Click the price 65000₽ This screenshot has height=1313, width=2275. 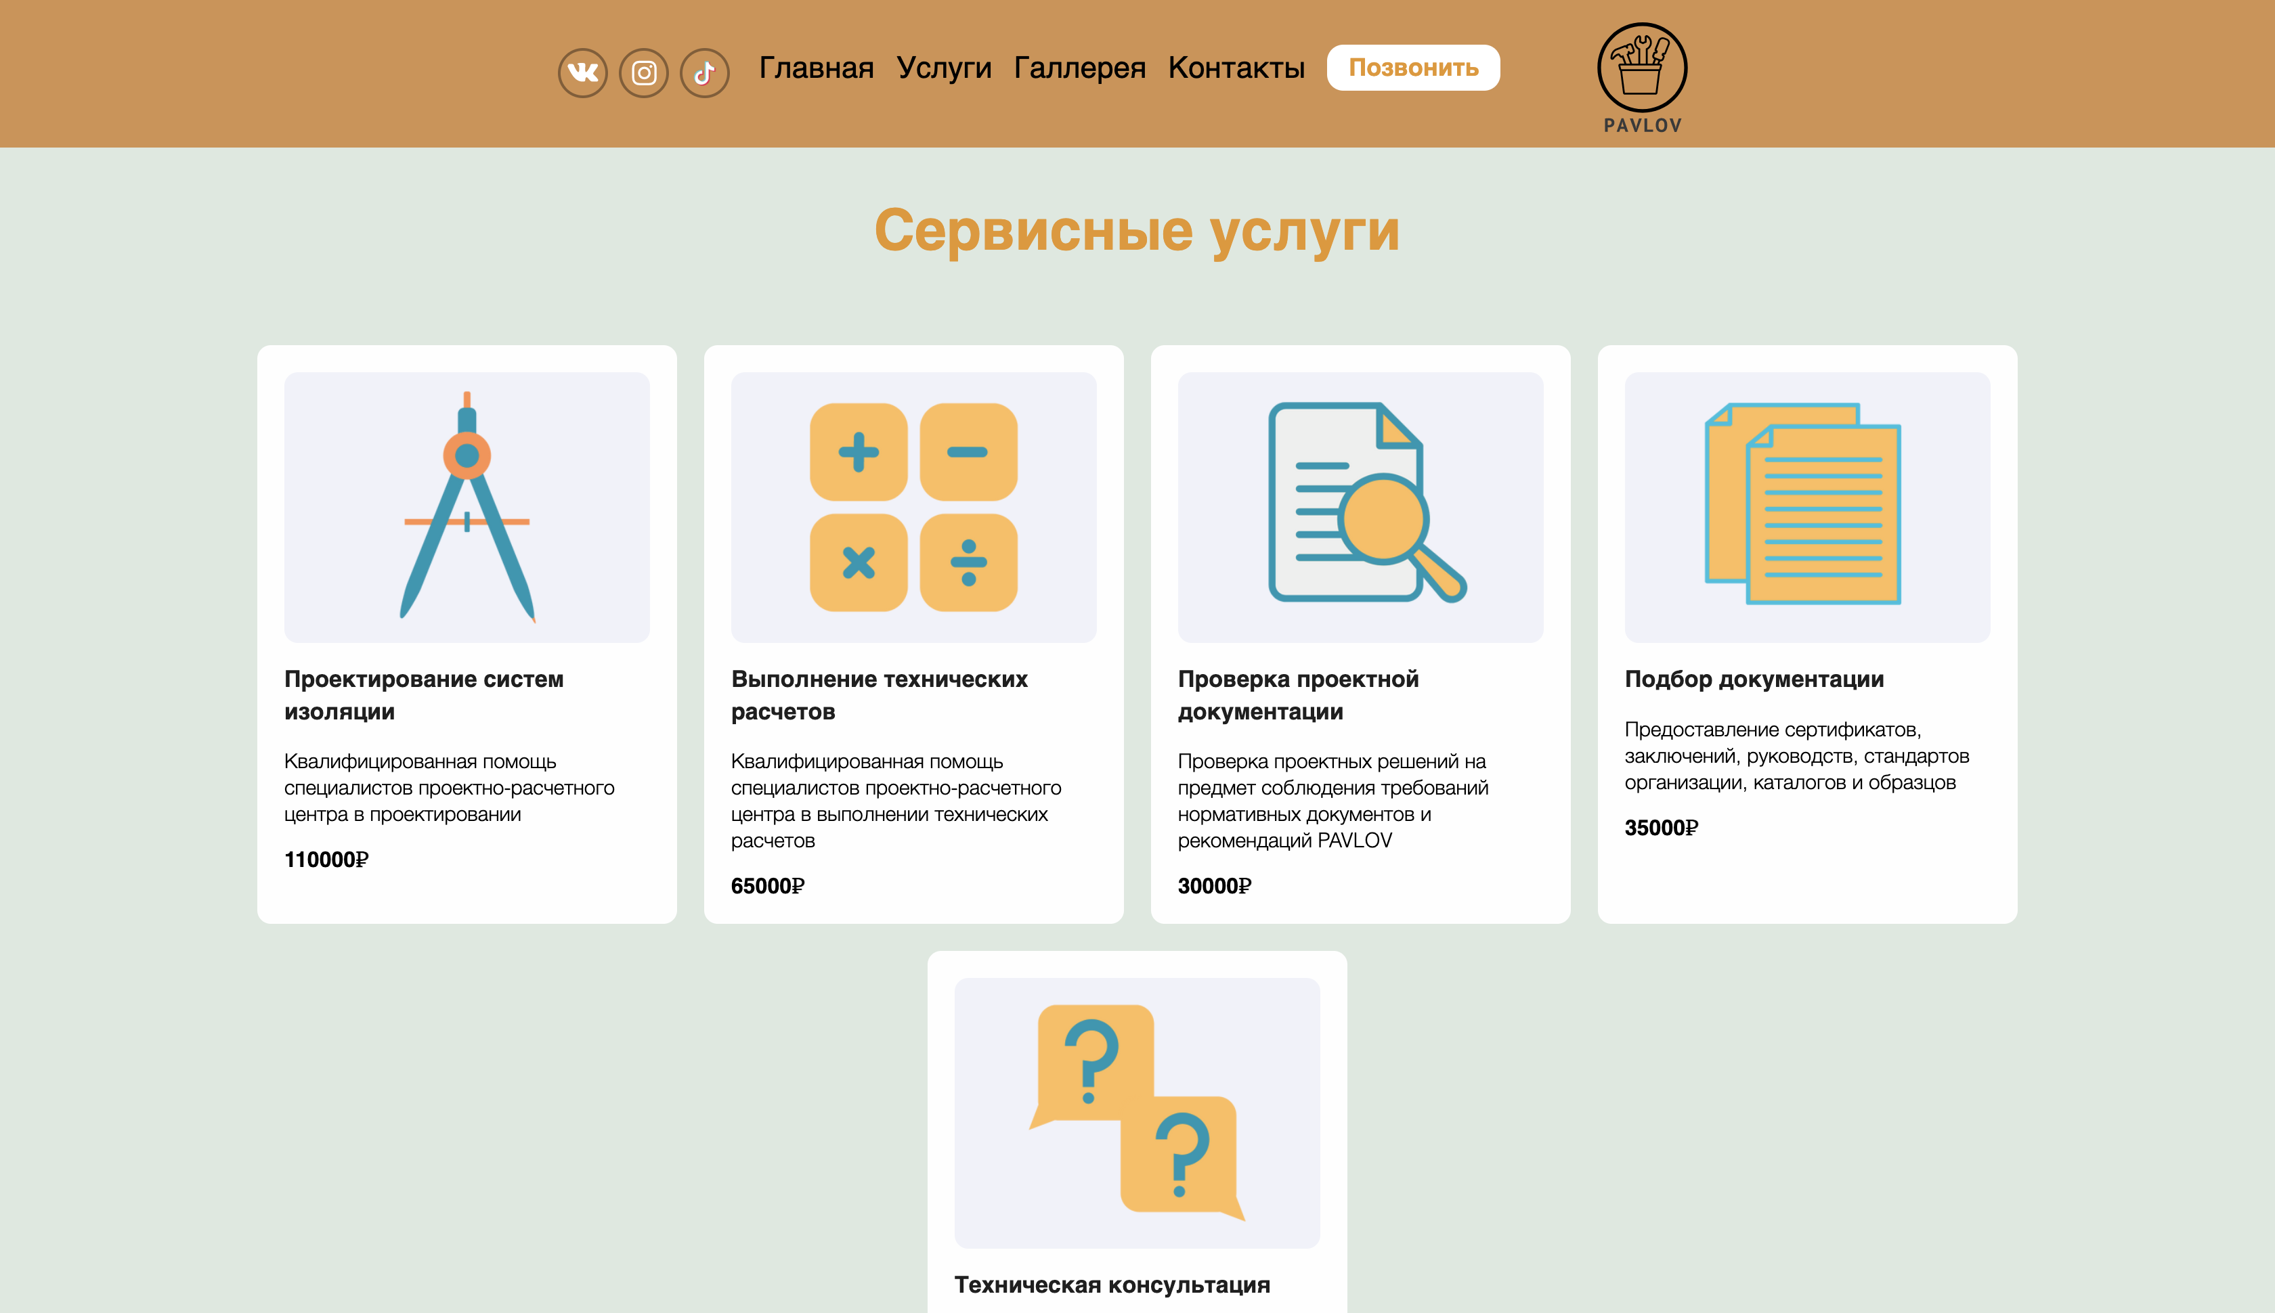(768, 885)
